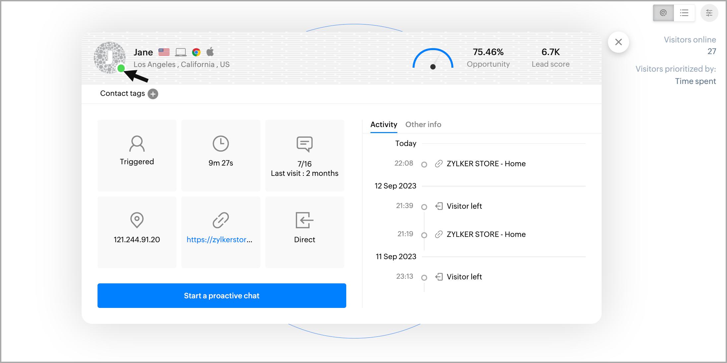Viewport: 727px width, 363px height.
Task: Click the Chrome browser icon
Action: pos(196,52)
